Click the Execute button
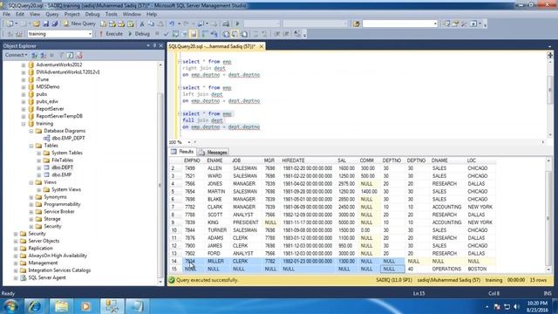558x314 pixels. [x=111, y=34]
